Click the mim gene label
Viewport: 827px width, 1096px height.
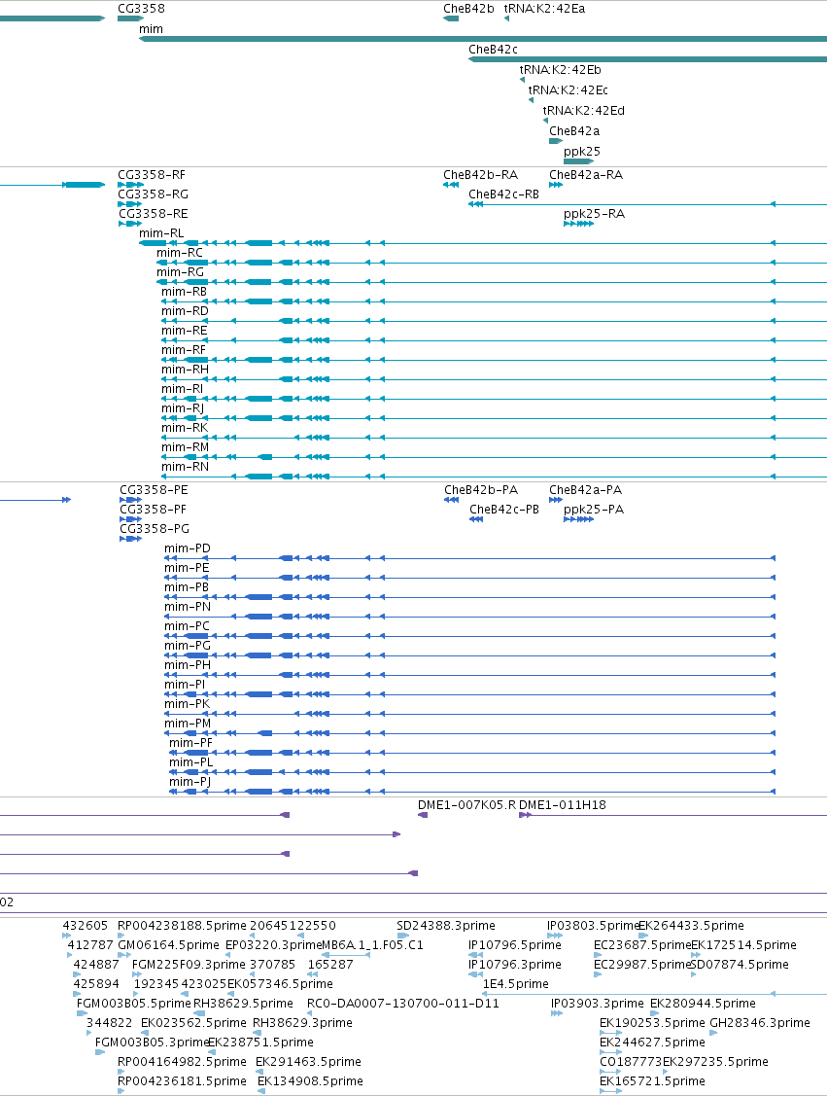tap(151, 28)
